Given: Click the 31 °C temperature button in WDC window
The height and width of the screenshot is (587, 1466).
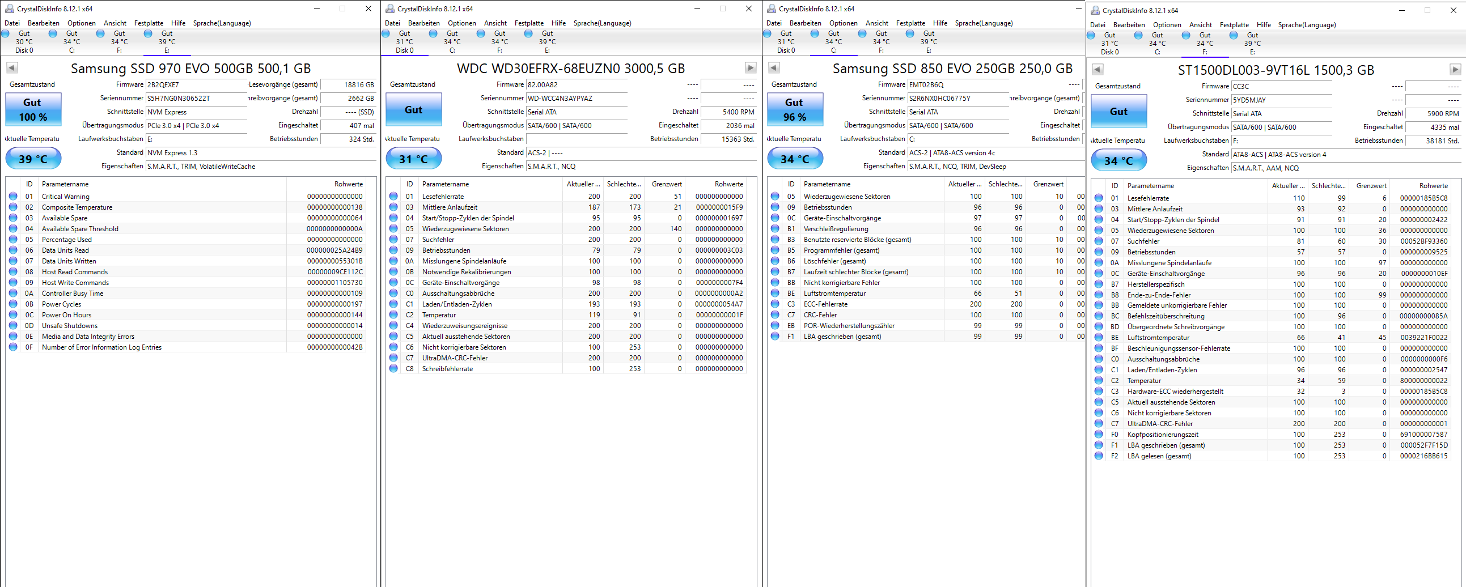Looking at the screenshot, I should pos(414,159).
